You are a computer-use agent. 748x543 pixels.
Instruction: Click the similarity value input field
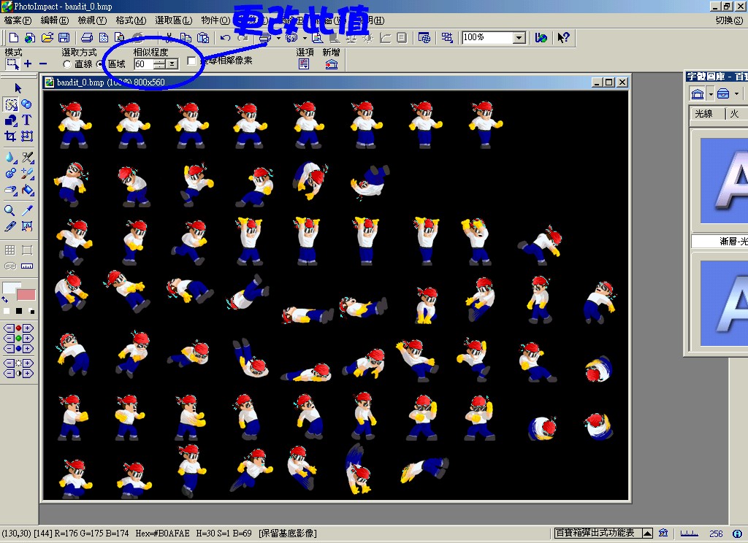point(145,64)
